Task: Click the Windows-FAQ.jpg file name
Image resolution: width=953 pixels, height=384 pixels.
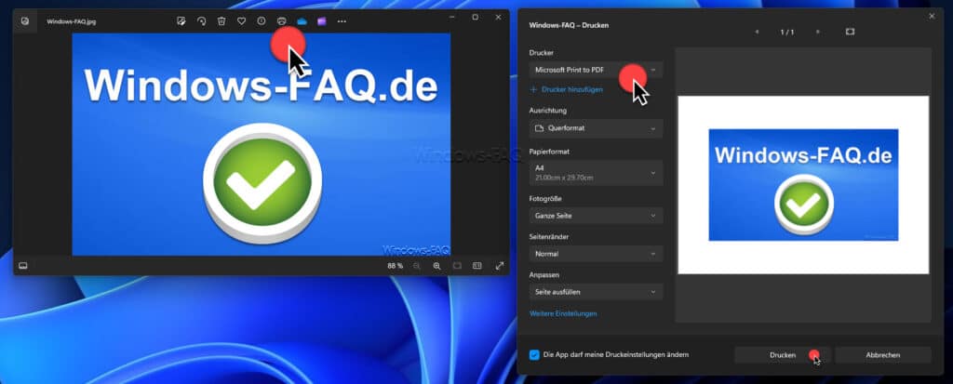Action: pos(71,21)
